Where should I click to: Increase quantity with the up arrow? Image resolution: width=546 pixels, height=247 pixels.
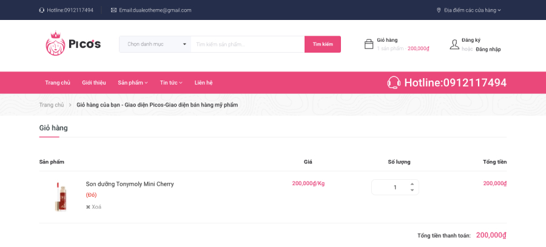coord(412,184)
